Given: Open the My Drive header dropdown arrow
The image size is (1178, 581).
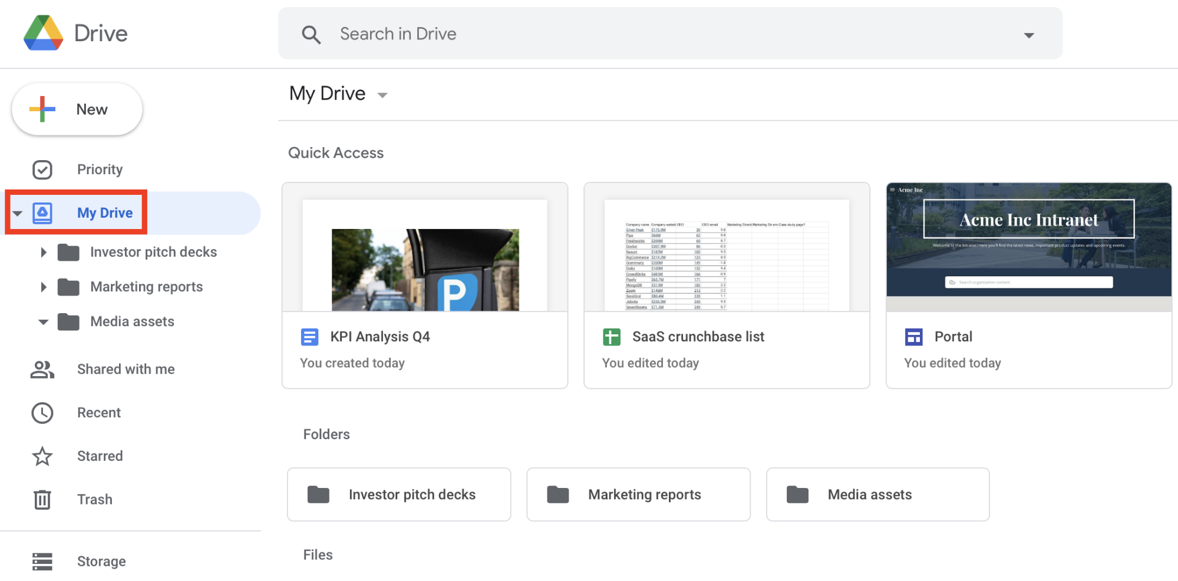Looking at the screenshot, I should click(382, 94).
